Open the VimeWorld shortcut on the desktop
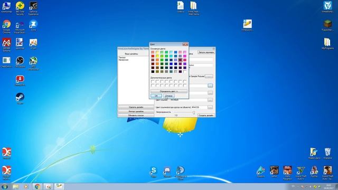Viewport: 338px width, 190px height. (327, 7)
